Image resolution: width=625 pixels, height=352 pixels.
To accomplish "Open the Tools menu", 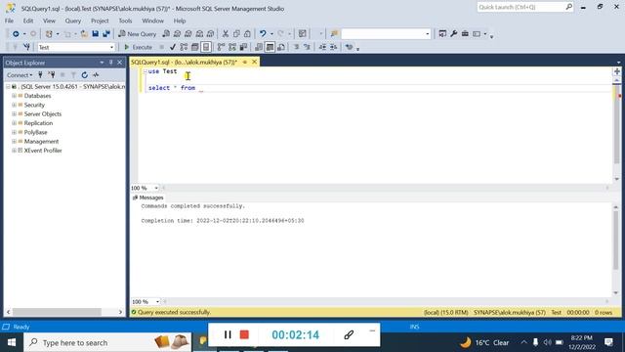I will tap(125, 21).
